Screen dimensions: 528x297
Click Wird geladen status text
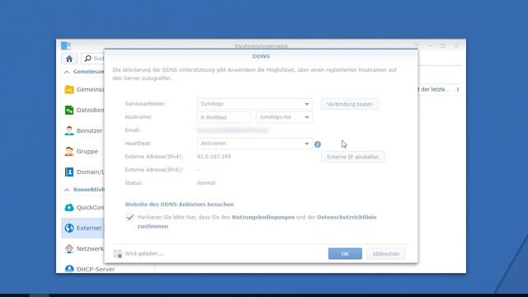coord(144,253)
